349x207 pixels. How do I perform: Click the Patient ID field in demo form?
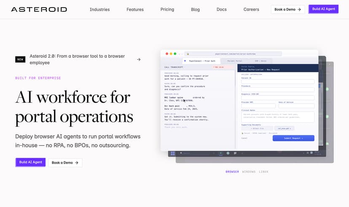(278, 82)
